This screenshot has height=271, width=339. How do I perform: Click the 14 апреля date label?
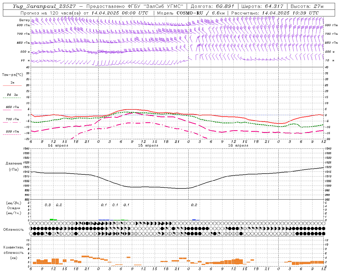pos(58,146)
